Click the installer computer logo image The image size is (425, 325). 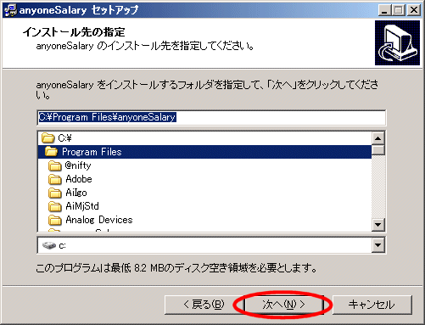pos(397,42)
